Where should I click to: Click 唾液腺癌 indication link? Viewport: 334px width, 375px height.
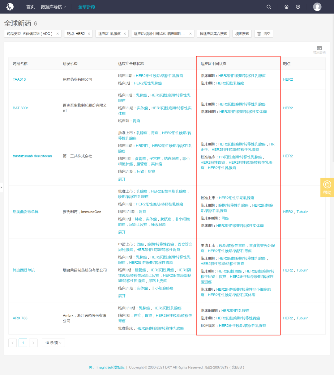[x=158, y=225]
